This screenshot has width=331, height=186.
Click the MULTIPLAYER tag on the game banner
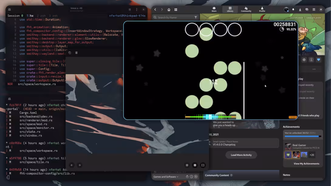coord(296,18)
